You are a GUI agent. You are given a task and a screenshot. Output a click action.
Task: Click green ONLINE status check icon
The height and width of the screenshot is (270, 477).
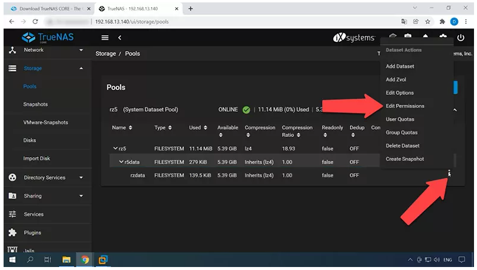[x=246, y=109]
